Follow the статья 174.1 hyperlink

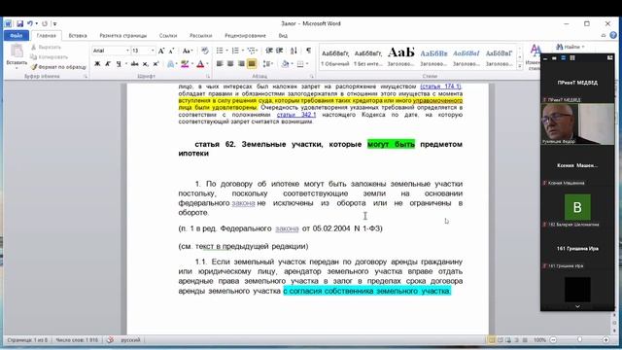coord(440,87)
